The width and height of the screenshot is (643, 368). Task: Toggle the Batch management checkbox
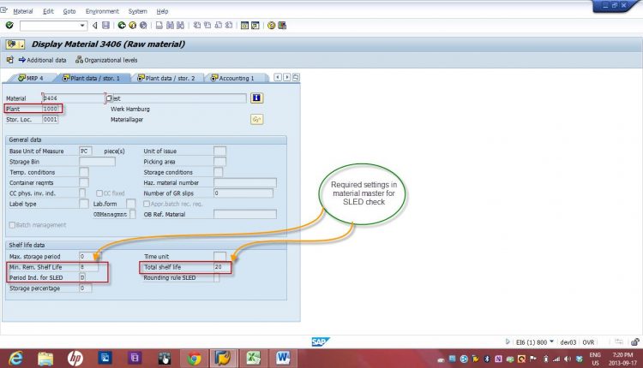[12, 225]
